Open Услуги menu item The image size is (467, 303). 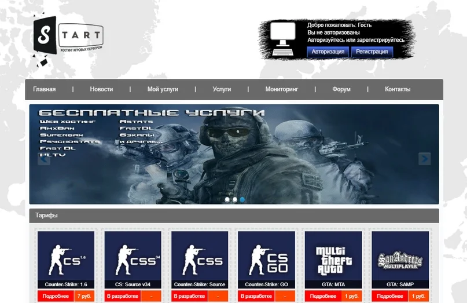pos(222,89)
